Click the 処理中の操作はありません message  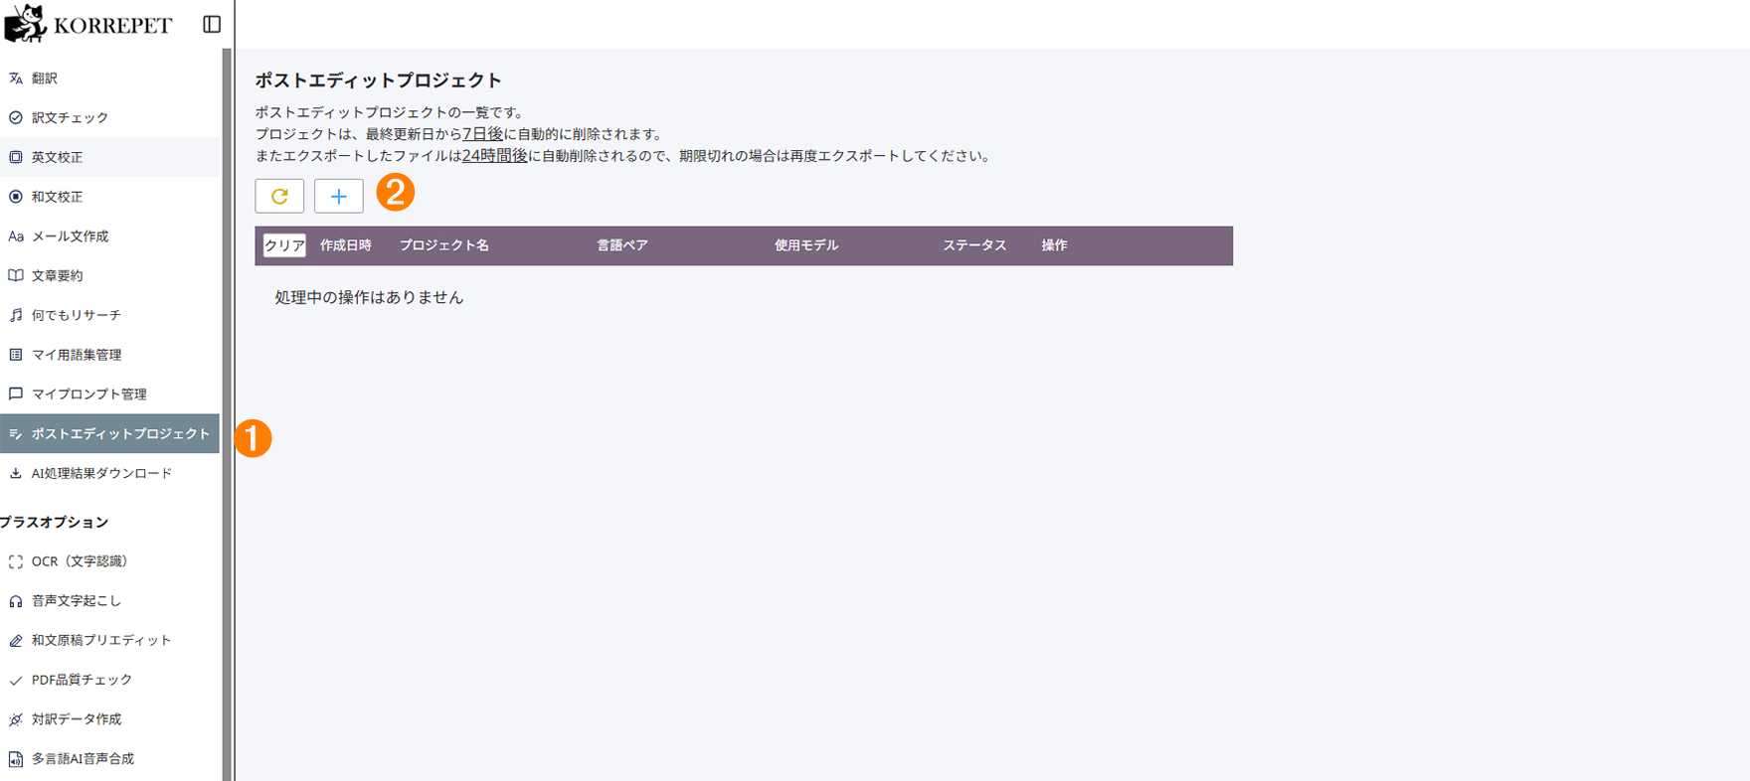pyautogui.click(x=369, y=297)
